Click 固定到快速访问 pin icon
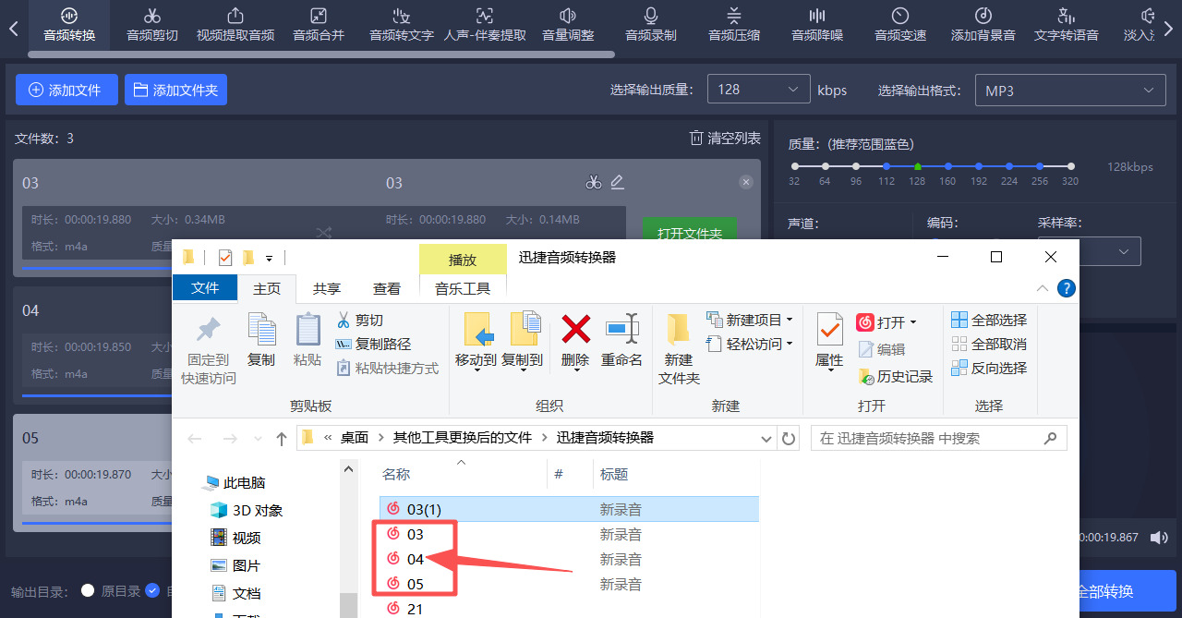 (x=209, y=350)
